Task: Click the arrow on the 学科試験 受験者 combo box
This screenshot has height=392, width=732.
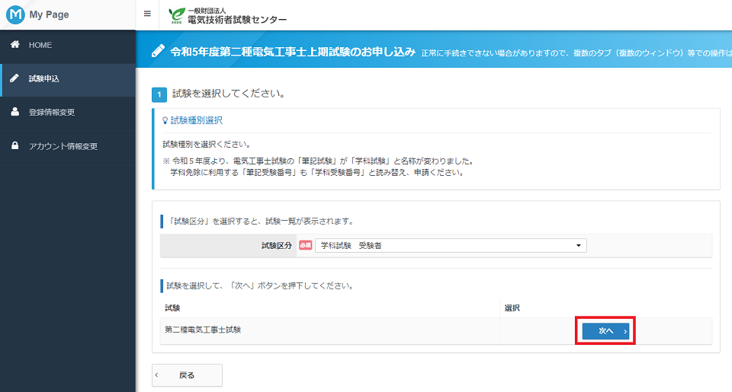Action: pyautogui.click(x=578, y=246)
